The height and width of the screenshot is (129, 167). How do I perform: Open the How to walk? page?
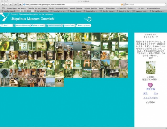point(38,26)
